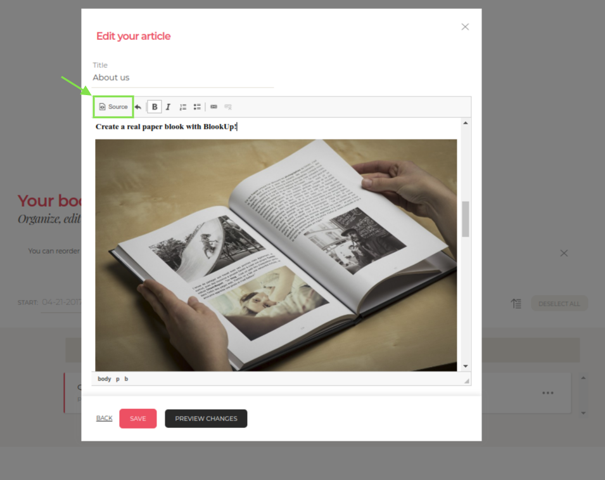This screenshot has width=605, height=480.
Task: Click the open book image in editor
Action: tap(276, 256)
